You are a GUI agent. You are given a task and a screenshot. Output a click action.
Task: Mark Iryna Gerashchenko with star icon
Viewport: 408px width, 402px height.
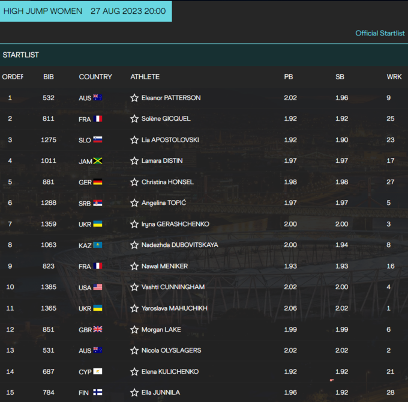[x=134, y=224]
